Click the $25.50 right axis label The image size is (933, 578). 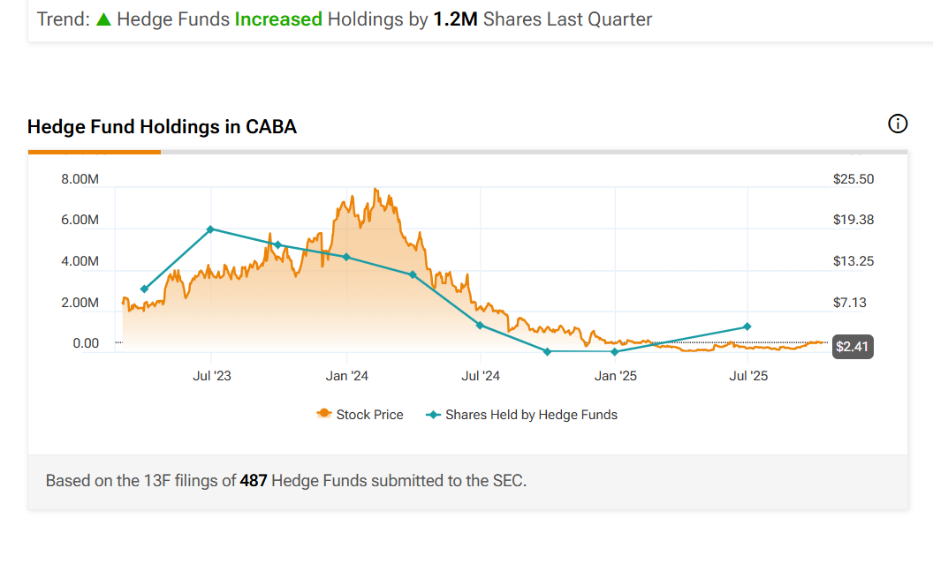click(853, 179)
